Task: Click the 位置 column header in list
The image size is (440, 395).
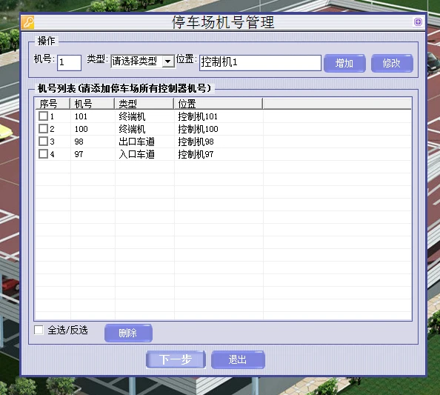Action: 219,104
